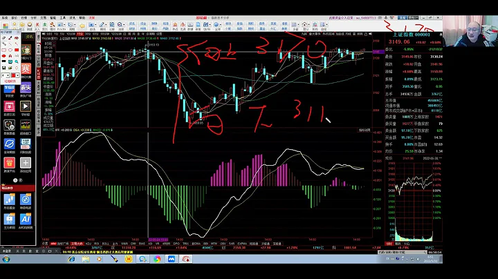The width and height of the screenshot is (498, 279).
Task: Expand dropdown arrow beside pencil icon
Action: (106, 24)
